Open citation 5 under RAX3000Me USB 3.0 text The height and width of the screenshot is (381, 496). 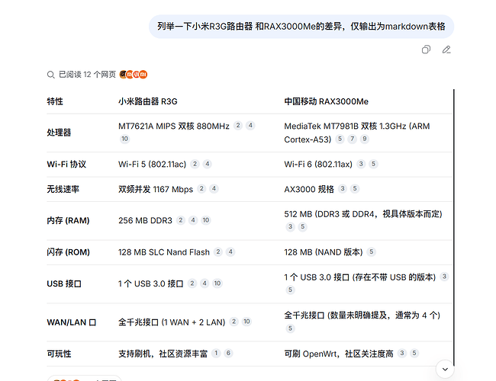click(291, 290)
